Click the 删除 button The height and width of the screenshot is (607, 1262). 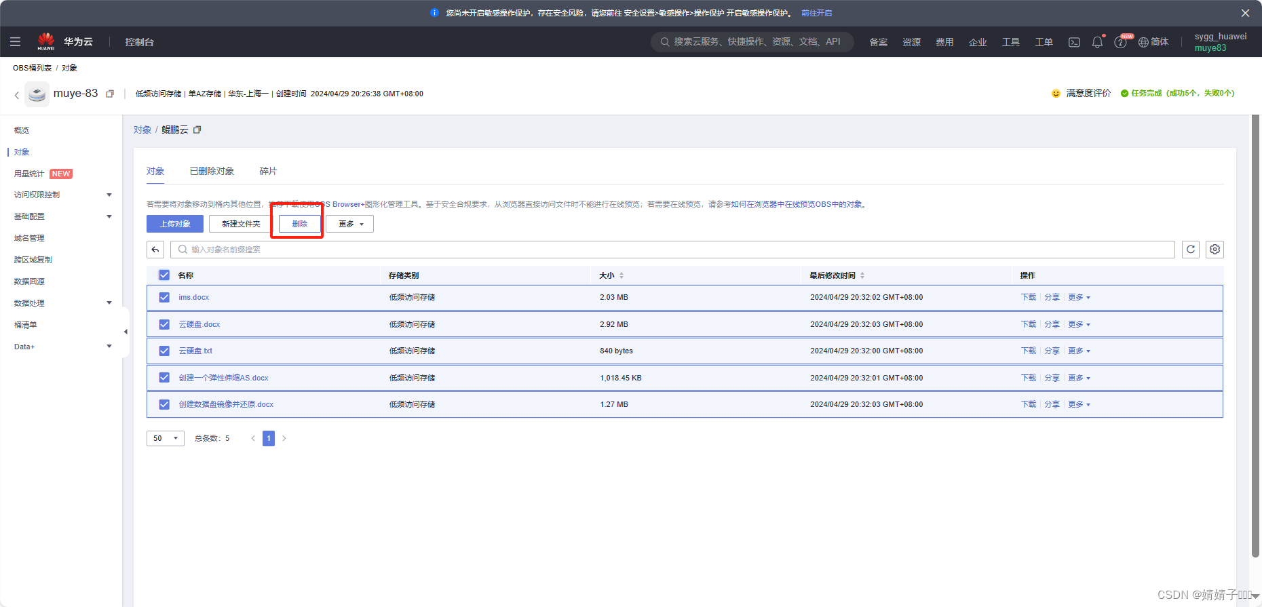point(300,224)
